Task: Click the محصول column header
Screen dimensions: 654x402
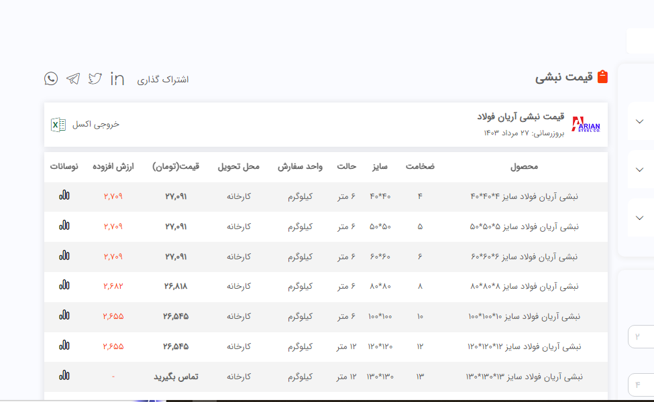Action: pyautogui.click(x=524, y=166)
